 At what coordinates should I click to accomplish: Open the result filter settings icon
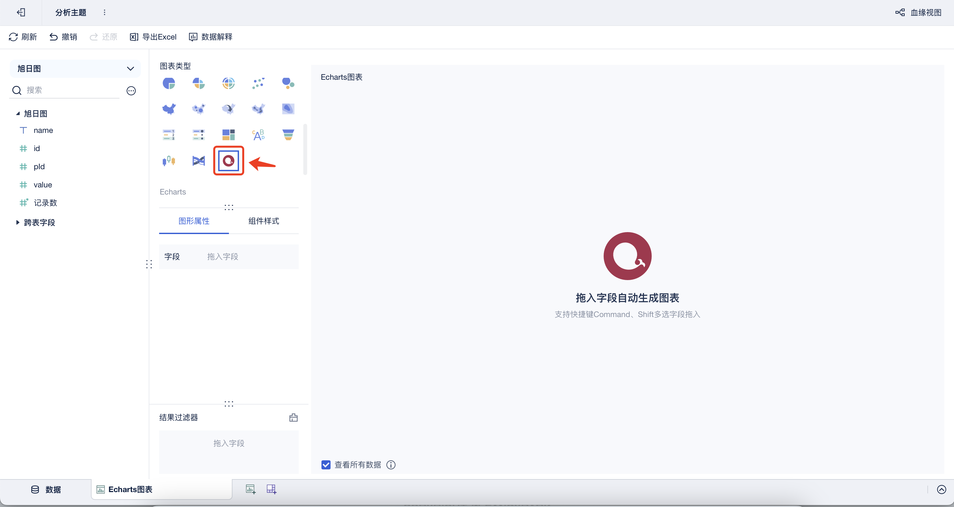point(293,418)
